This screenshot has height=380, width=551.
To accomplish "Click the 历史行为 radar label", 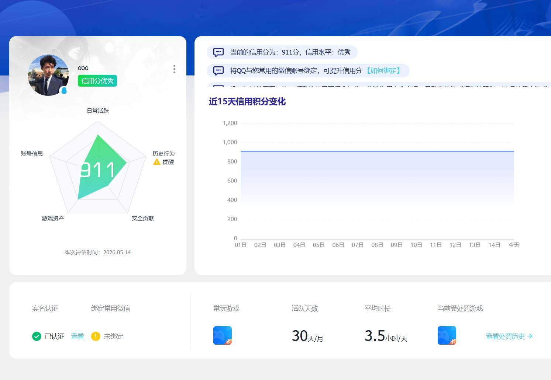I will tap(163, 153).
